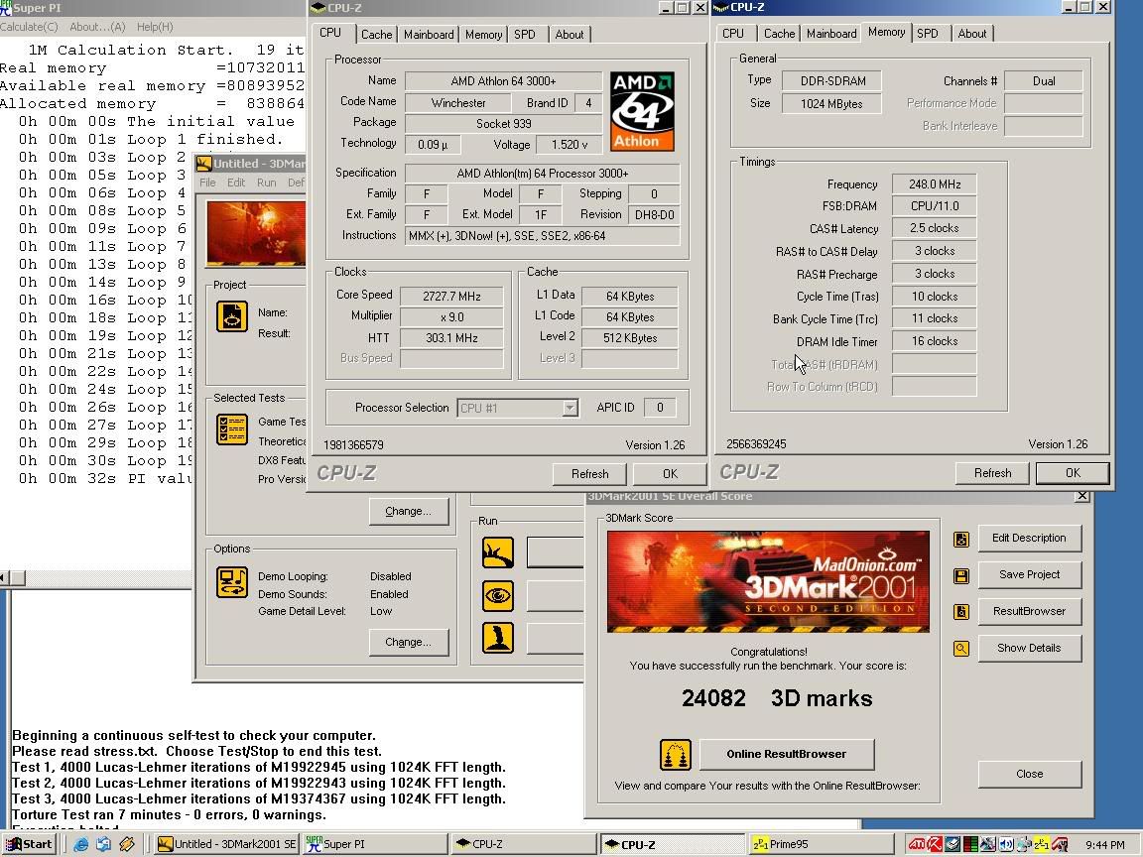Image resolution: width=1143 pixels, height=857 pixels.
Task: Click the Super PI horizontal scrollbar
Action: coord(99,577)
